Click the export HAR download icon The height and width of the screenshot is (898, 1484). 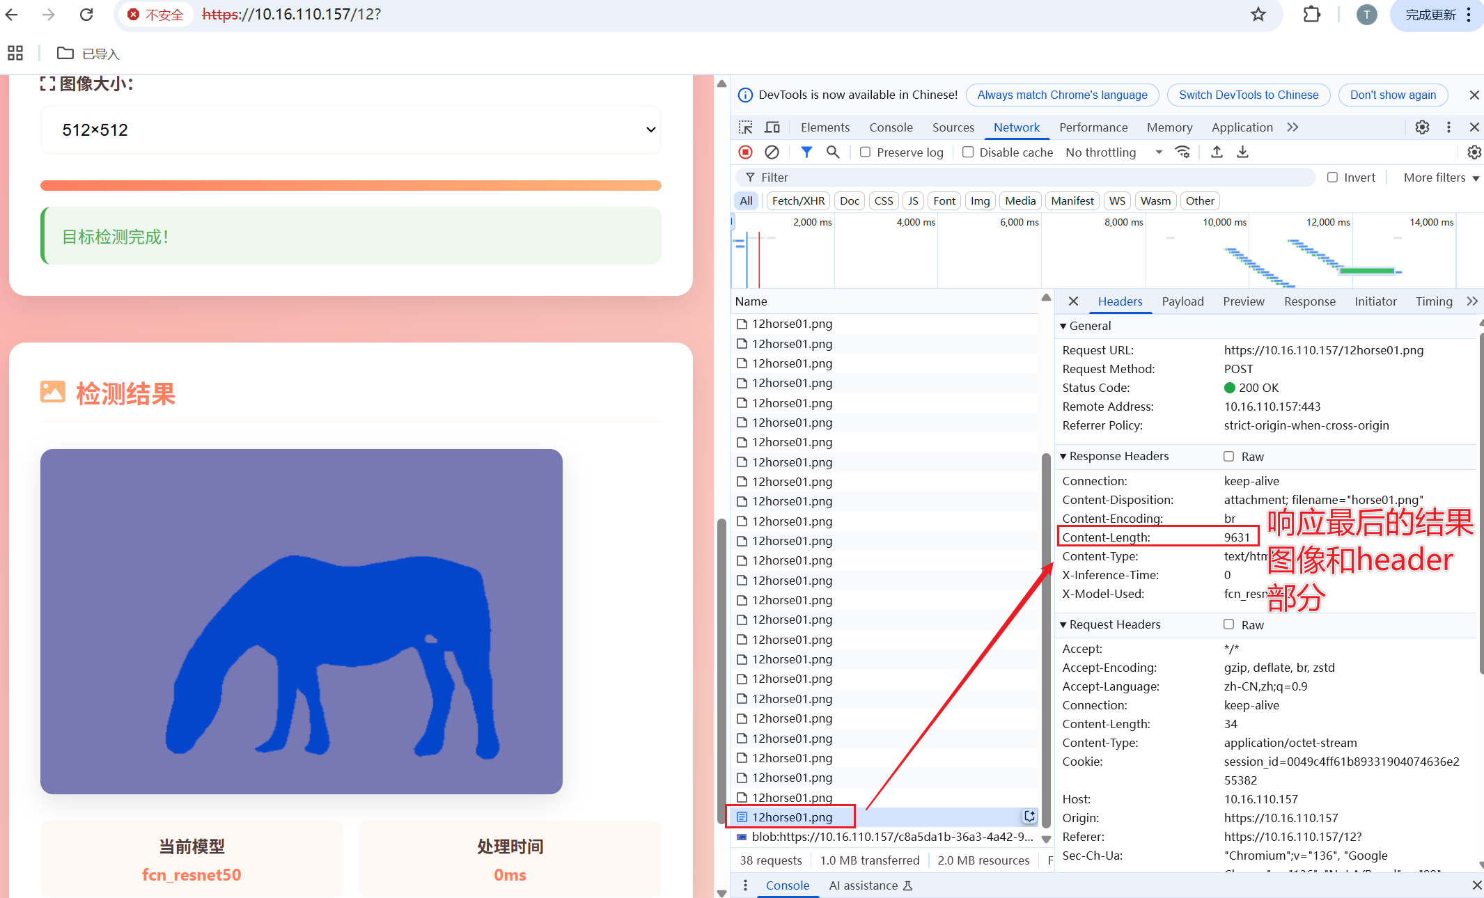pyautogui.click(x=1242, y=152)
